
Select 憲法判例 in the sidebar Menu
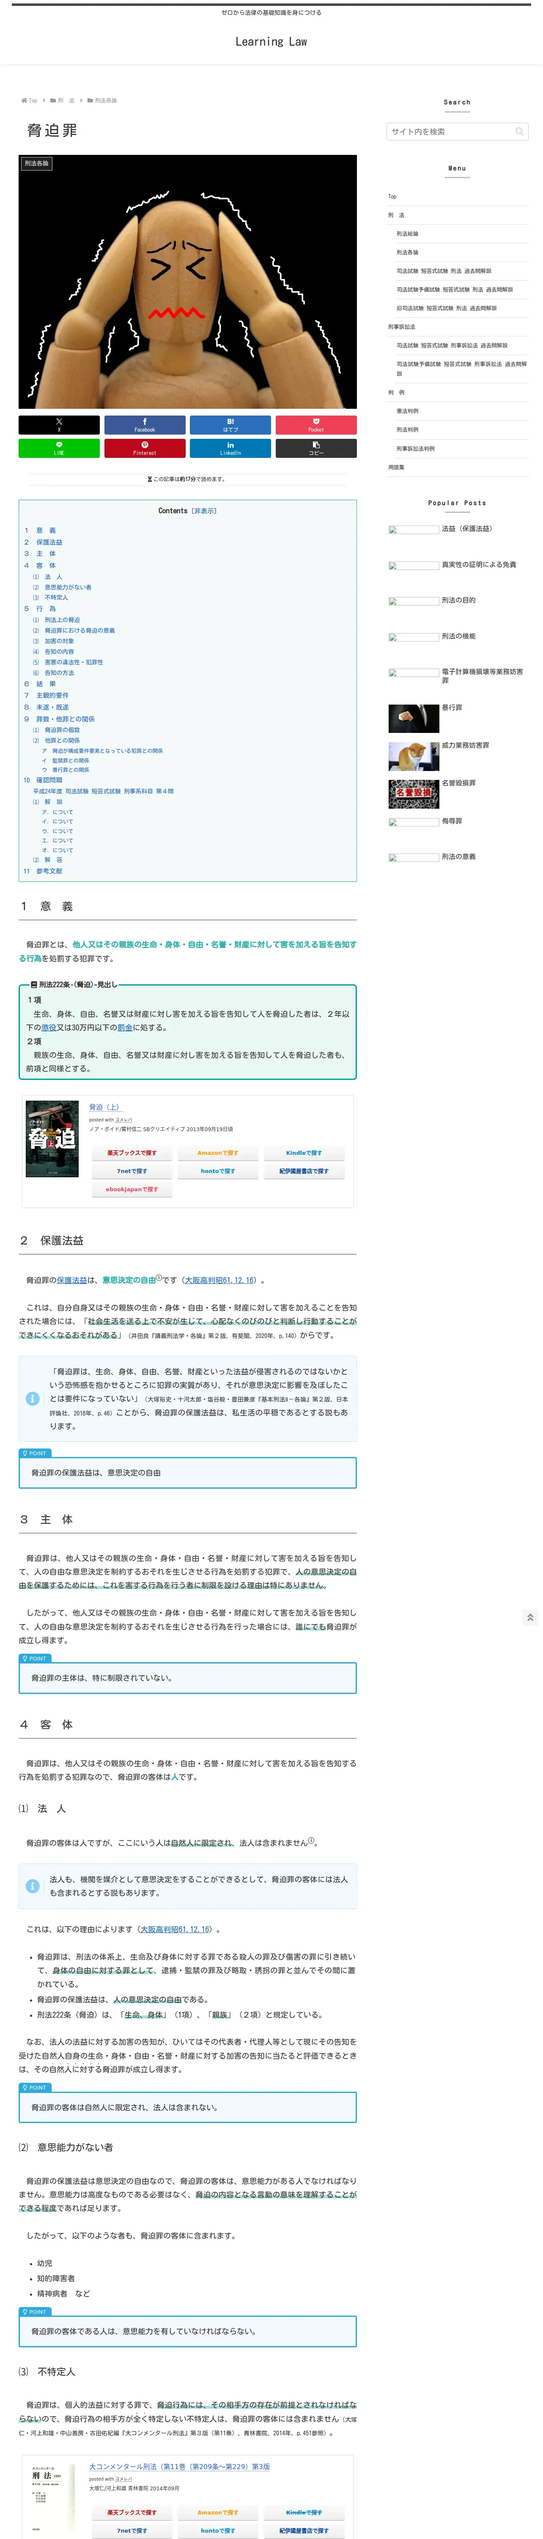pos(407,411)
